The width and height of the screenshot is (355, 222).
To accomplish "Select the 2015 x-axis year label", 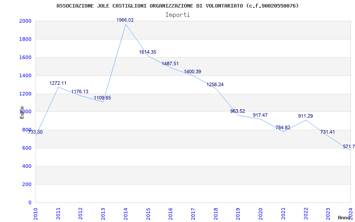I will tap(148, 214).
